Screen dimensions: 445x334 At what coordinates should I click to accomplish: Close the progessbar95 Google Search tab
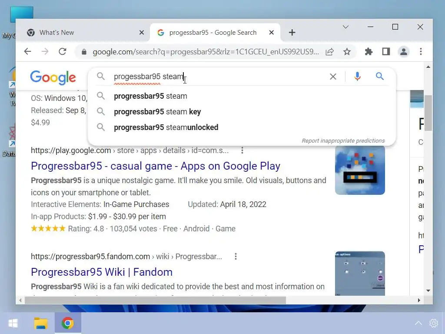click(x=272, y=33)
